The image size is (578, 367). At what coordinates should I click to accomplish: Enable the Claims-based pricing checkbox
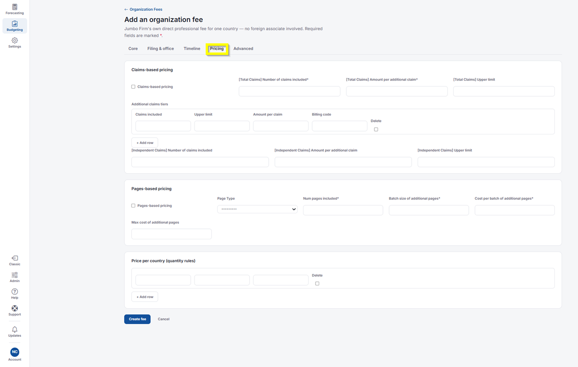(133, 87)
